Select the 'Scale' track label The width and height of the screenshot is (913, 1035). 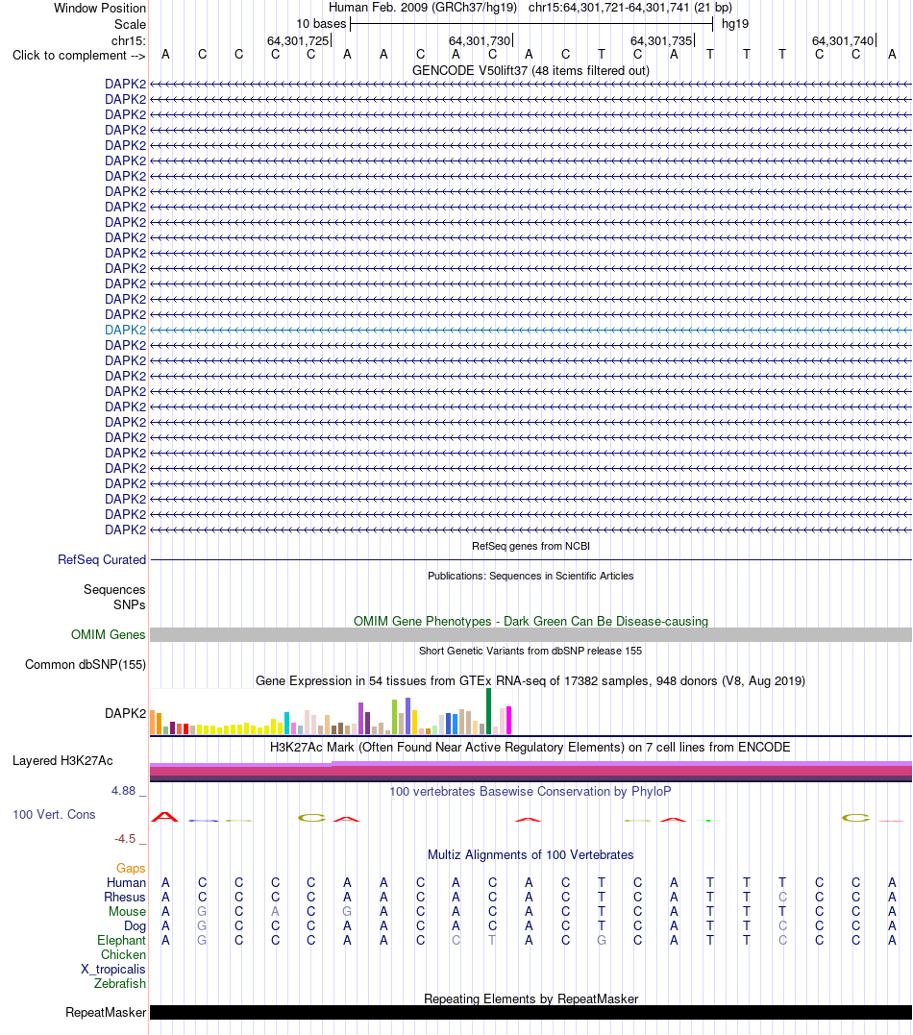130,24
